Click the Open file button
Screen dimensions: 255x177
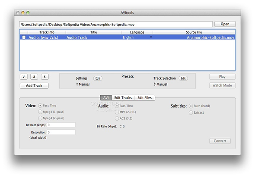[x=225, y=24]
